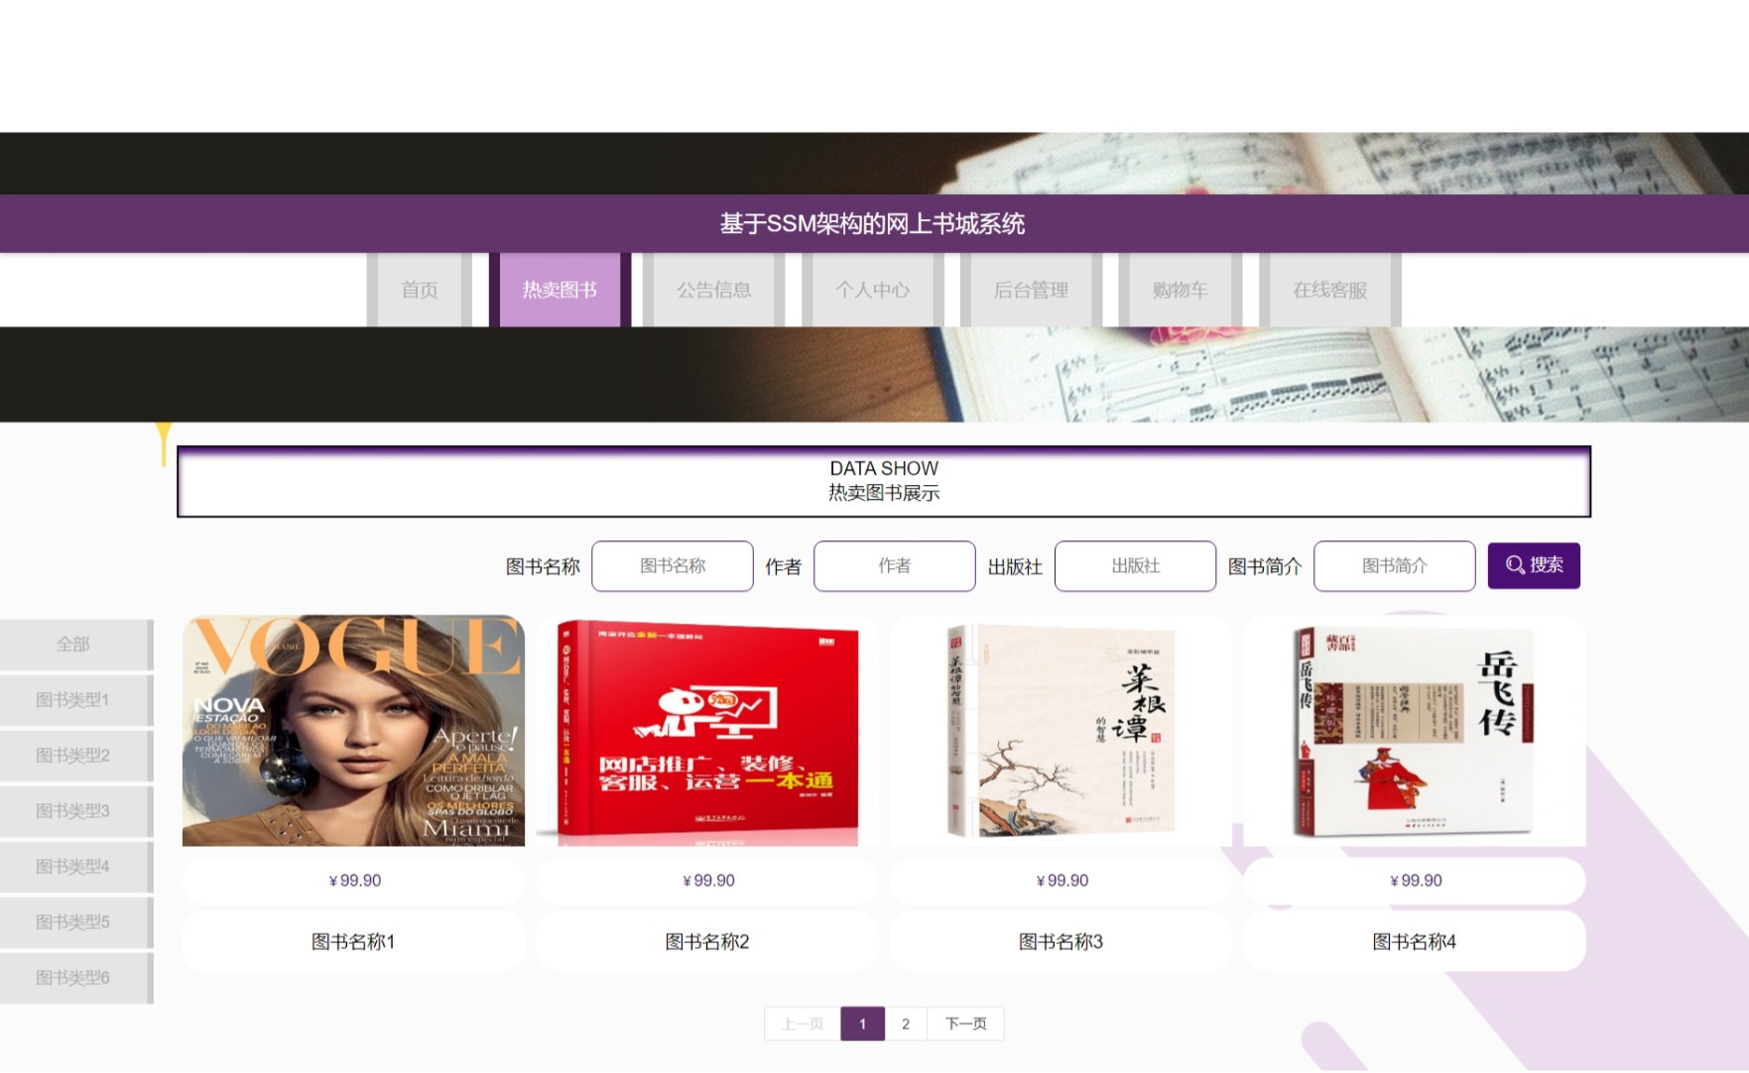This screenshot has height=1073, width=1749.
Task: Open the 首页 navigation tab
Action: [x=420, y=290]
